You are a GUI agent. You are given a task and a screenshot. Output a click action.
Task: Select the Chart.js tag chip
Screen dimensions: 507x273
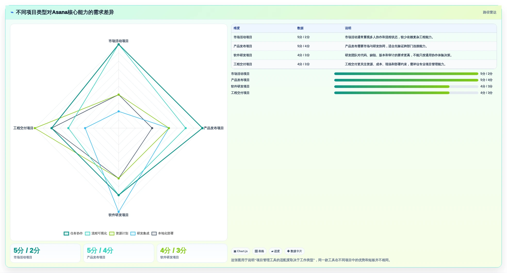[x=241, y=251]
